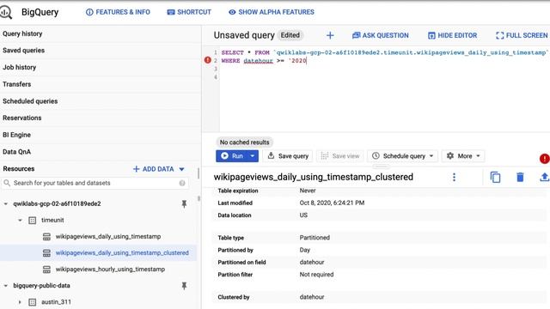Click HIDE EDITOR
The image size is (550, 309).
[x=452, y=35]
